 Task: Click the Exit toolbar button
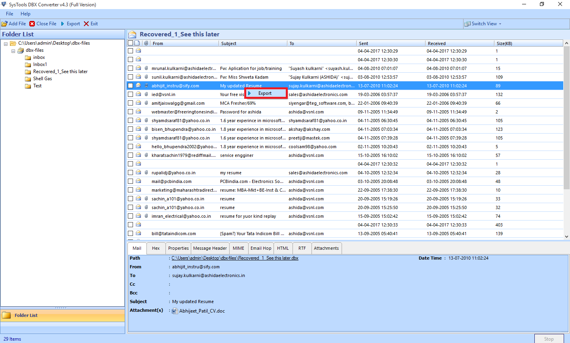(91, 24)
